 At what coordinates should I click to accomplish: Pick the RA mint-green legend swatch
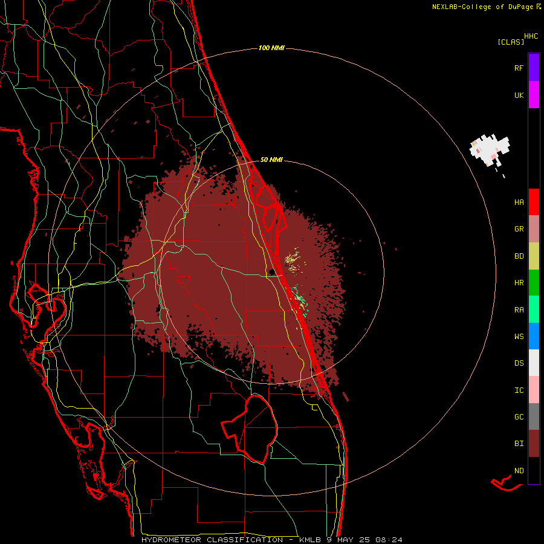534,309
